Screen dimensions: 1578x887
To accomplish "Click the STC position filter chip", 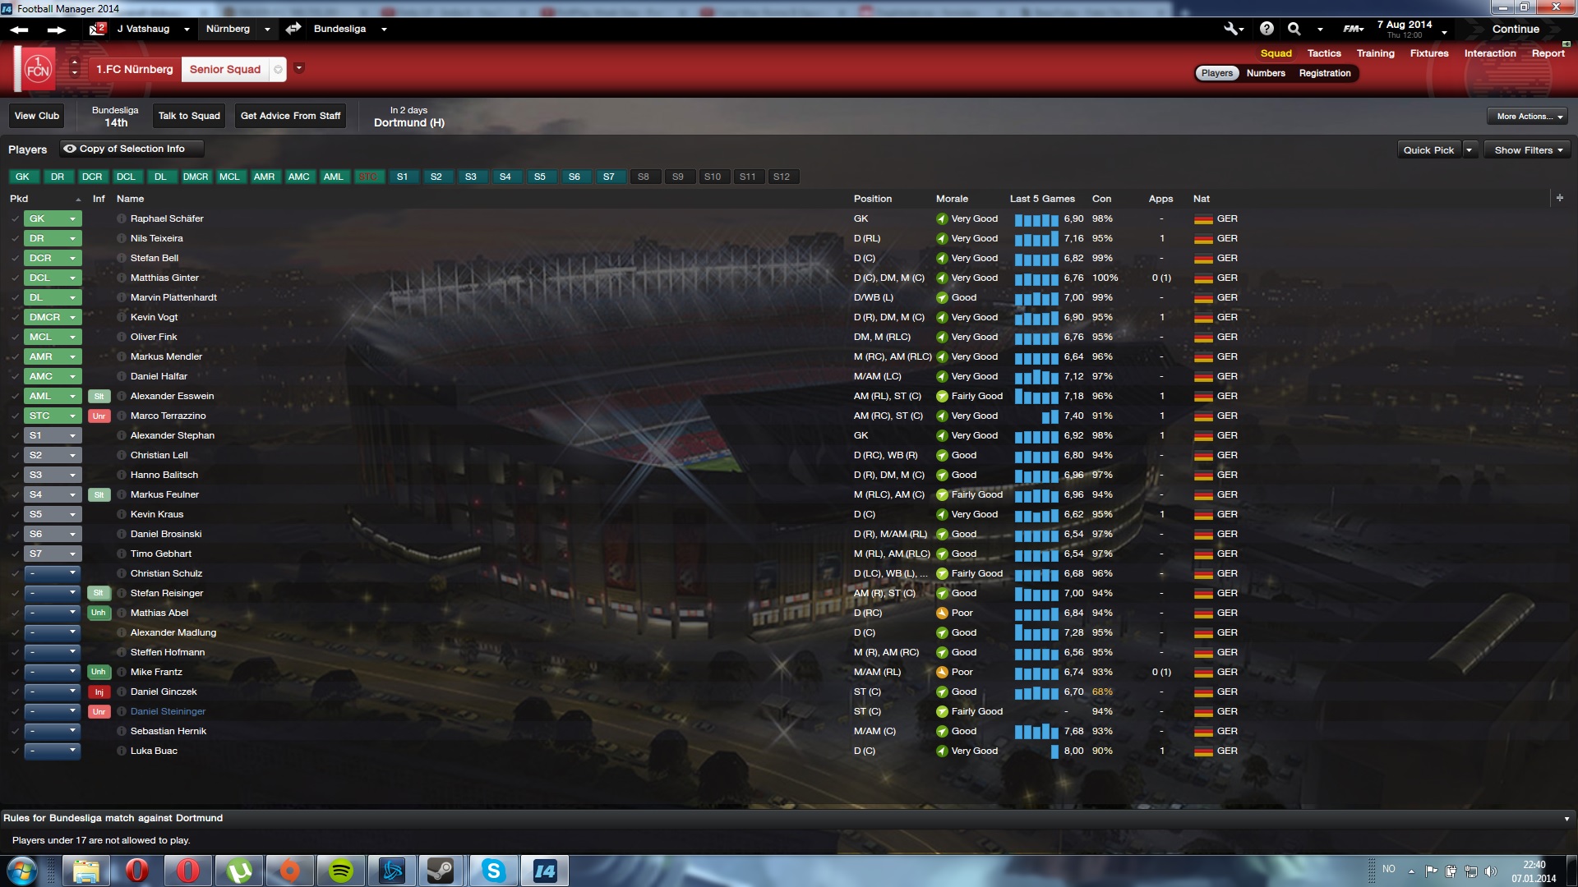I will click(368, 177).
